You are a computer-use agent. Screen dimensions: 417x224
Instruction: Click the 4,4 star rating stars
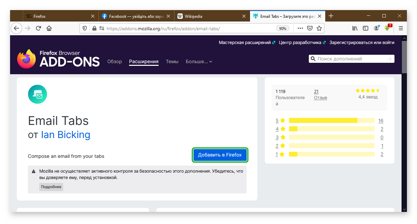pyautogui.click(x=368, y=91)
